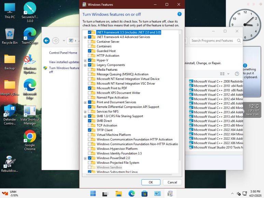Uncheck .NET Framework 3.5 checkbox
The image size is (264, 198).
click(x=89, y=32)
